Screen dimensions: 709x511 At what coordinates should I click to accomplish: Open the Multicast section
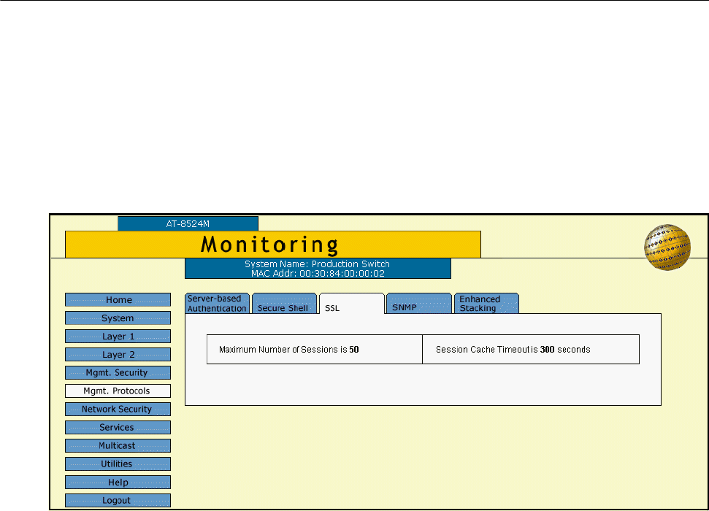point(118,446)
